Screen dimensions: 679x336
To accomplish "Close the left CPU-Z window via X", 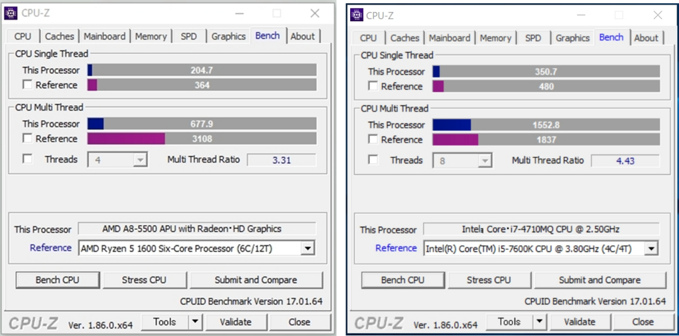I will [315, 14].
